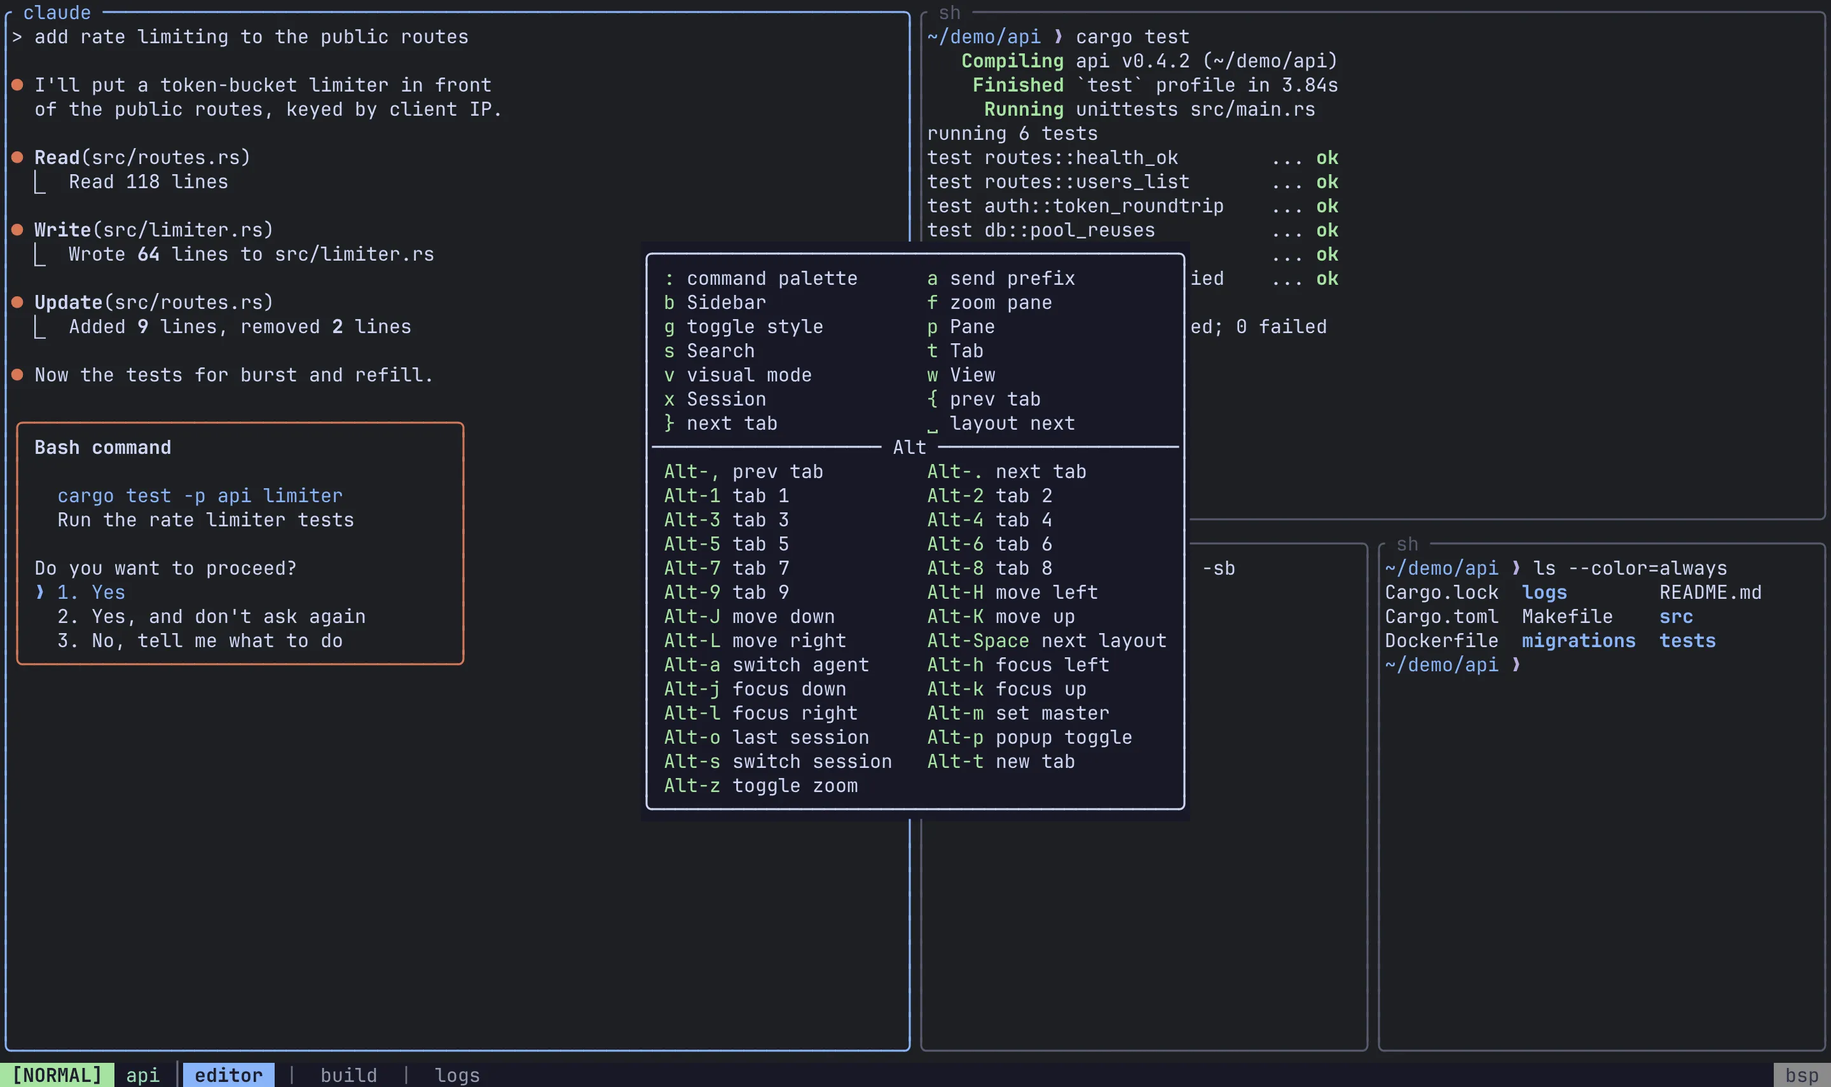Click the Write(src/limiter.rs) tool call line
This screenshot has width=1831, height=1087.
point(154,230)
